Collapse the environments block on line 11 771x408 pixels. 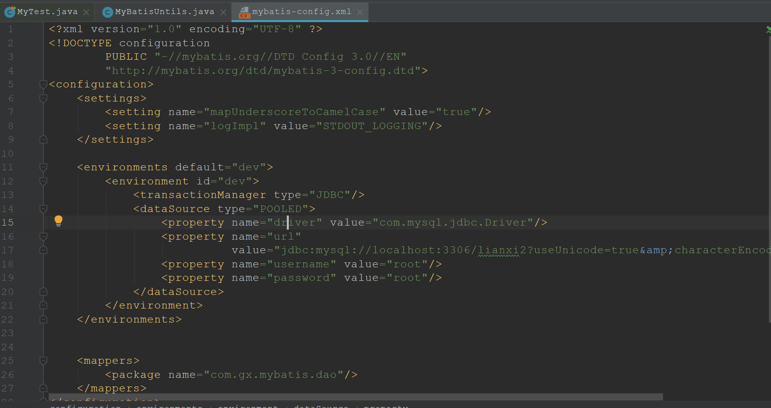coord(43,167)
